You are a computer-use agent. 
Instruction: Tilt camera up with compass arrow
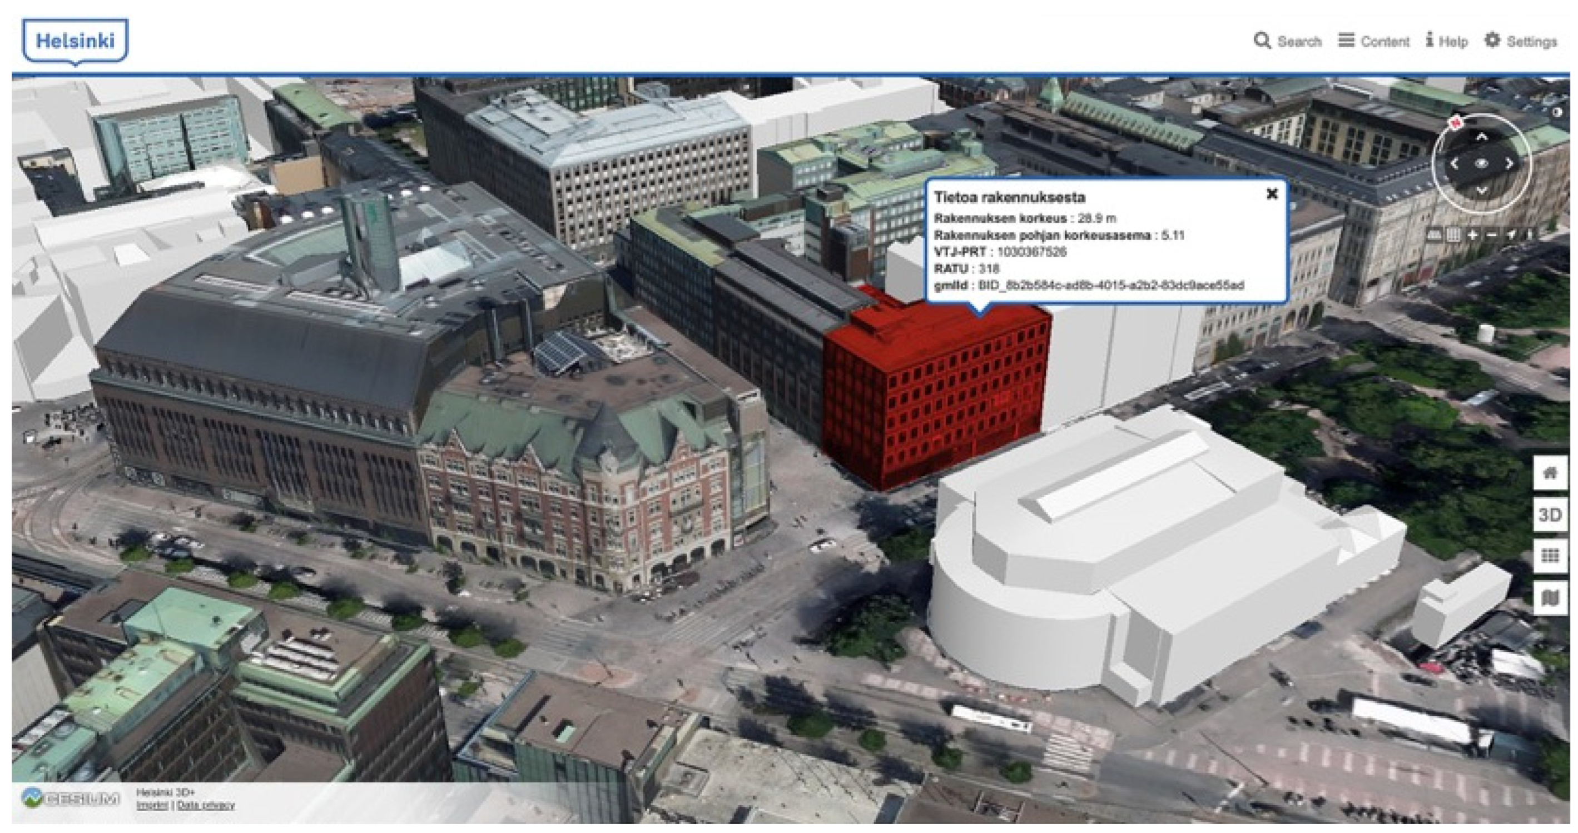click(x=1481, y=138)
